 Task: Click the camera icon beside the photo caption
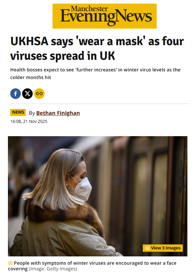10,263
